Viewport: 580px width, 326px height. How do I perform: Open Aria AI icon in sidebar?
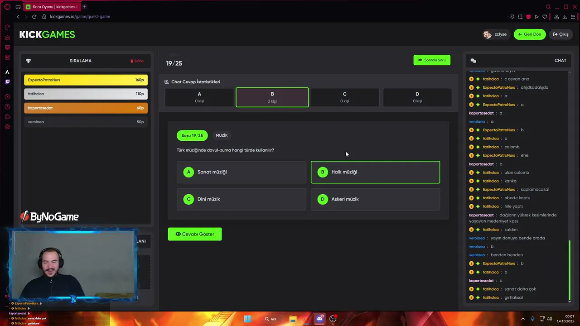7,72
